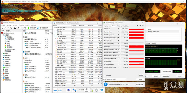Switch to GPU-Z Graphics Card tab
This screenshot has width=187, height=93.
tap(107, 26)
